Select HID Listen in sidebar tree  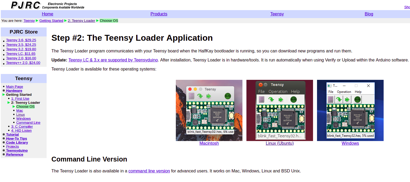(x=21, y=131)
